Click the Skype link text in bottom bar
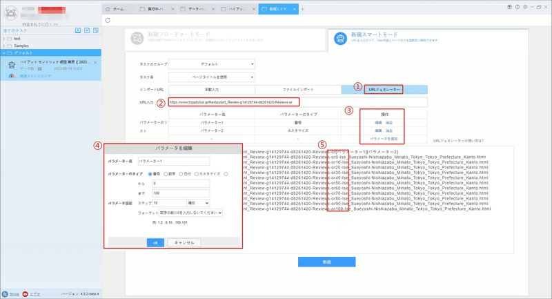 click(x=14, y=294)
